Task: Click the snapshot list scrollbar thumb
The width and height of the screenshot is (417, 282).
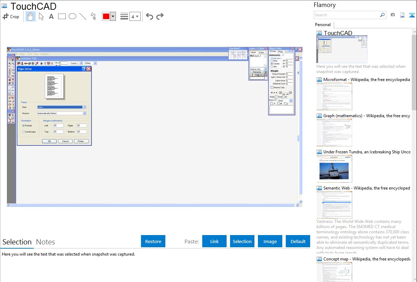Action: pyautogui.click(x=414, y=72)
